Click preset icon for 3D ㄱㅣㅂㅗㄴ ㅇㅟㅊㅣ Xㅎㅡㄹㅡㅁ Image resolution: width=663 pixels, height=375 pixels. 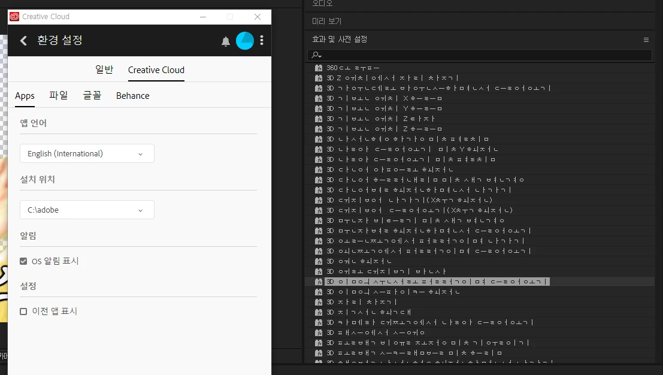coord(319,98)
